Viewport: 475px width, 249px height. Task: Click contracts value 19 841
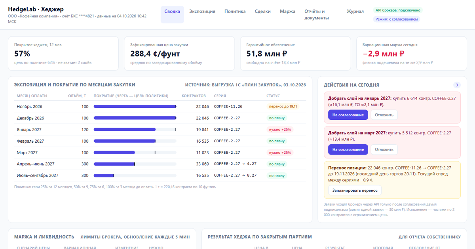(x=202, y=130)
